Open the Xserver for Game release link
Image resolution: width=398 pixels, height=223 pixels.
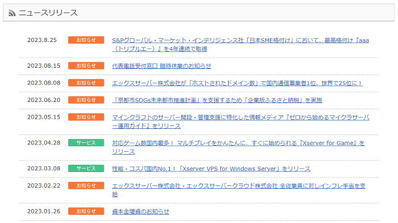coord(238,147)
